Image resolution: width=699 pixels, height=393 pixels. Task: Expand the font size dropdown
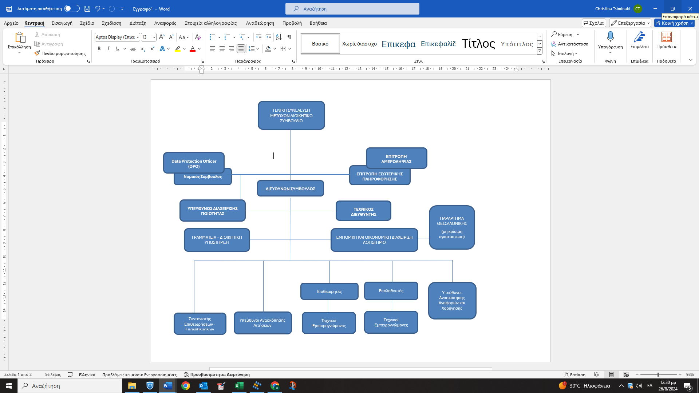point(154,37)
